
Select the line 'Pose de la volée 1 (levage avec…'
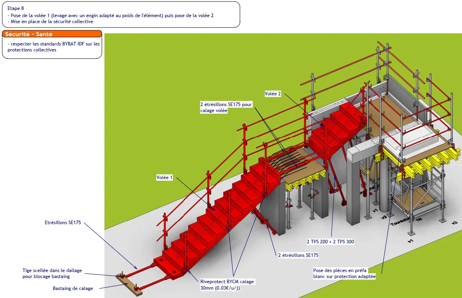click(x=111, y=15)
